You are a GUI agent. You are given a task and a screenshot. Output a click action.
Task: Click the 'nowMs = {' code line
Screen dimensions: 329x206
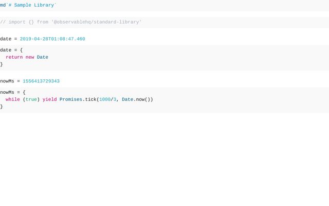pos(13,92)
